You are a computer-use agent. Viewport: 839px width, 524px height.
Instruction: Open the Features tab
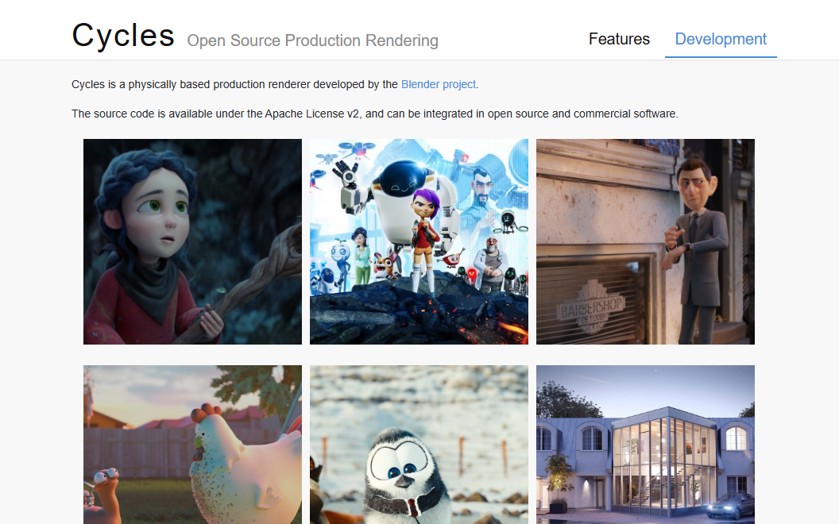click(x=619, y=39)
